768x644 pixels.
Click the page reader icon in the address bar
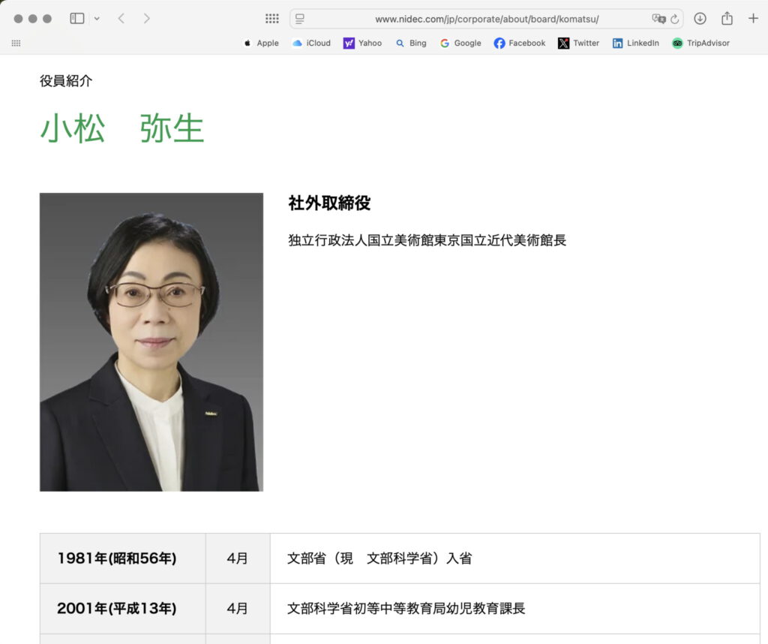(300, 19)
